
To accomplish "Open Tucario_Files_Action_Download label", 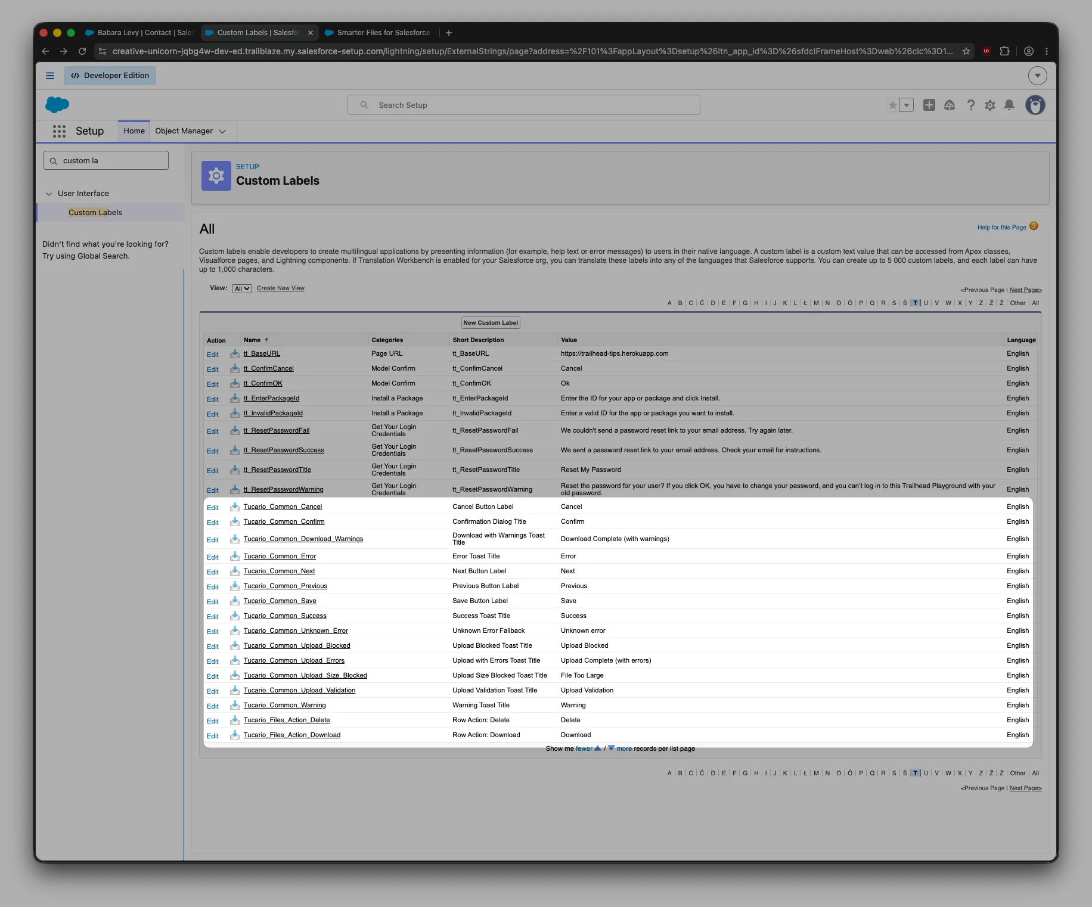I will (292, 735).
